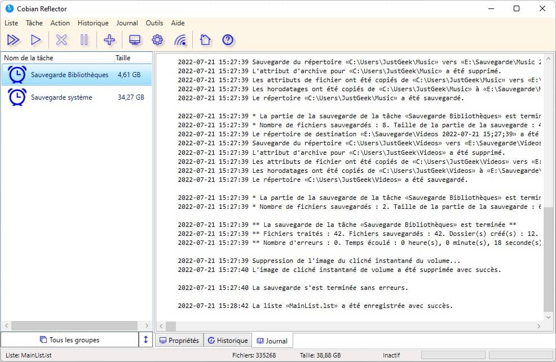556x362 pixels.
Task: Click 'Taille: 38,88 GB' in status bar
Action: pyautogui.click(x=320, y=355)
